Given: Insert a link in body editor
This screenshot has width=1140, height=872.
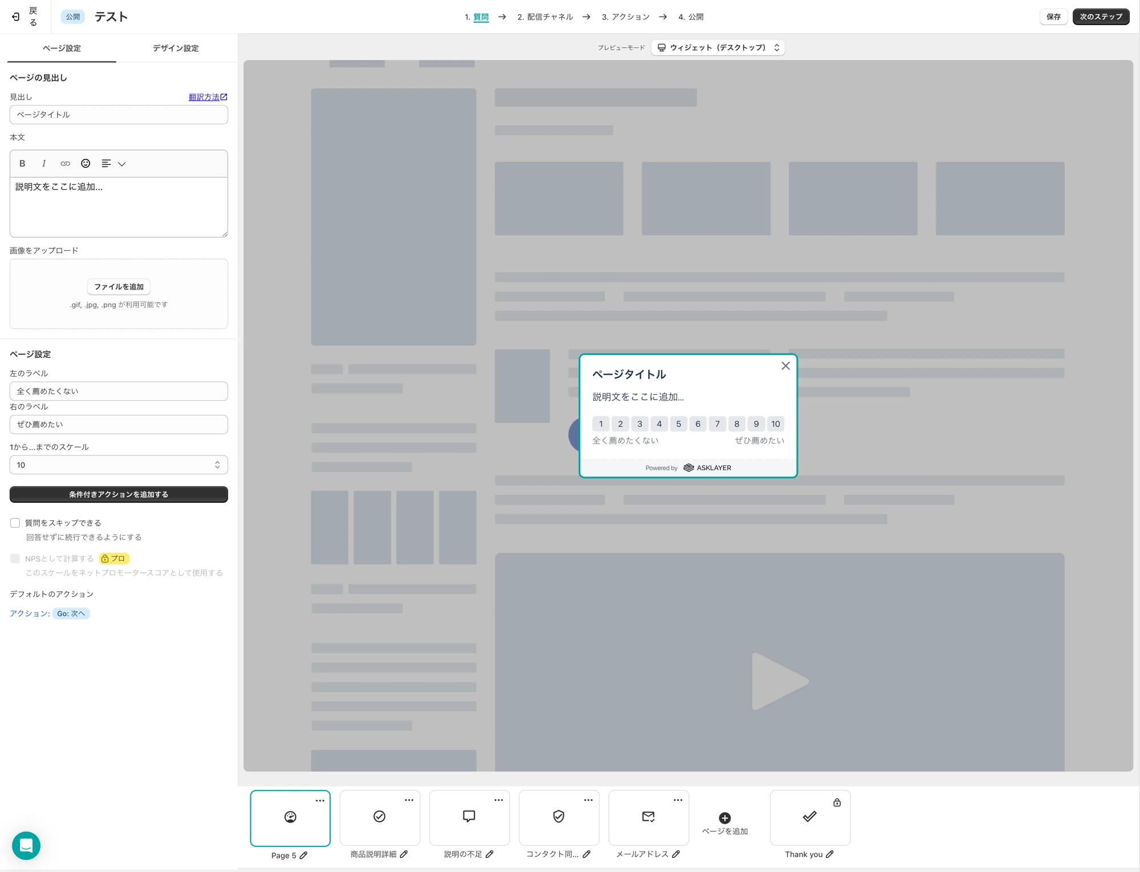Looking at the screenshot, I should click(x=66, y=164).
